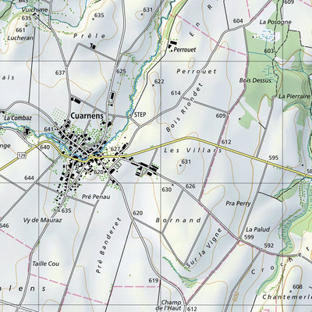The image size is (312, 312).
Task: Click the 641 elevation near Cuarnens
Action: tap(48, 129)
